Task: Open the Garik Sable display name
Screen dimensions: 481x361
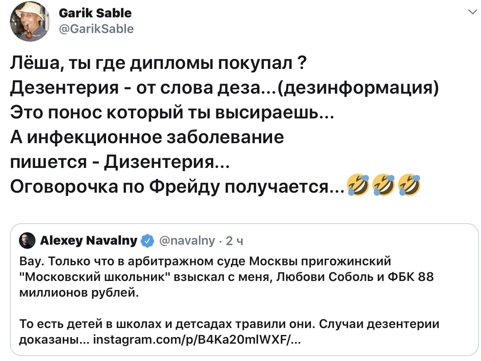Action: [x=95, y=13]
